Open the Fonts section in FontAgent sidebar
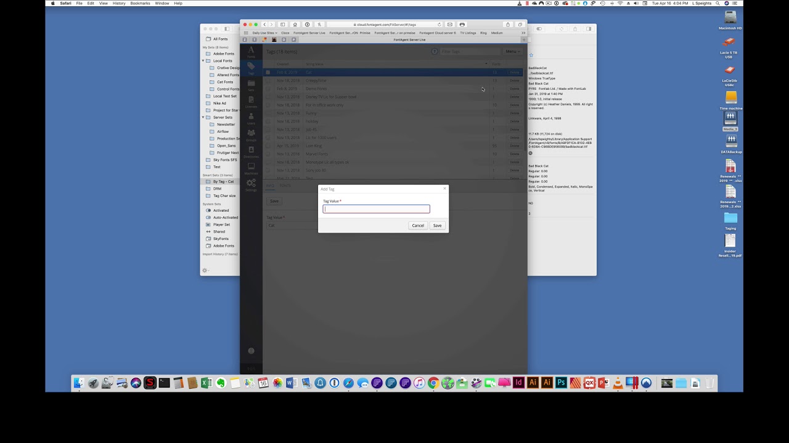This screenshot has height=443, width=789. (x=251, y=52)
